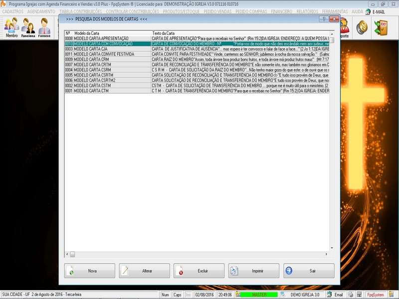This screenshot has height=299, width=399.
Task: Click the date 02/08/2016 in status bar
Action: click(x=204, y=295)
